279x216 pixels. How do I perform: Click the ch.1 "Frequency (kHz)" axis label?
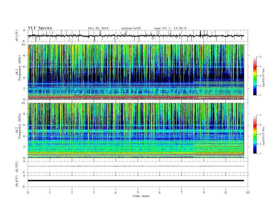19,68
